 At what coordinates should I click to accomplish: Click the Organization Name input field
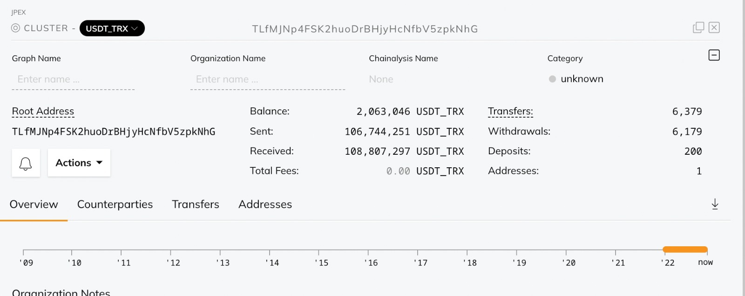pyautogui.click(x=268, y=79)
